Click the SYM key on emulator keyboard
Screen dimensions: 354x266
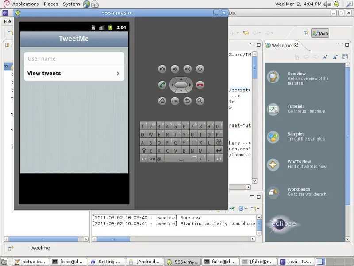coord(152,159)
